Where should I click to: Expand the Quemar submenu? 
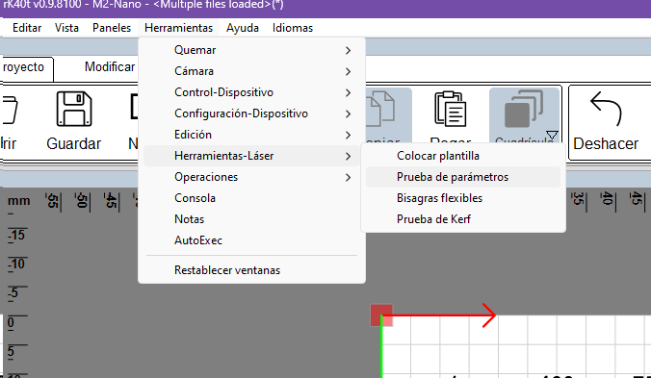click(x=251, y=50)
